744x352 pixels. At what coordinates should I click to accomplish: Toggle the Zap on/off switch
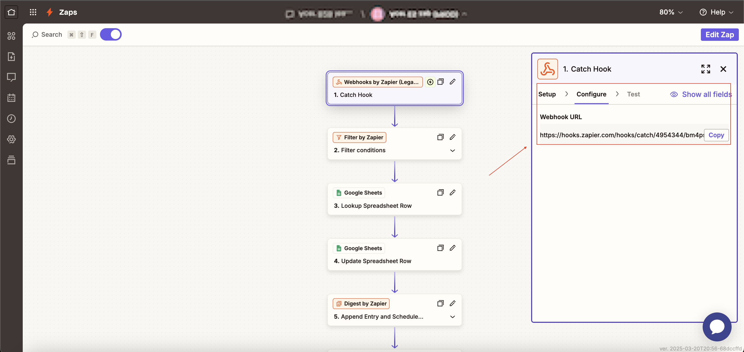(x=111, y=34)
